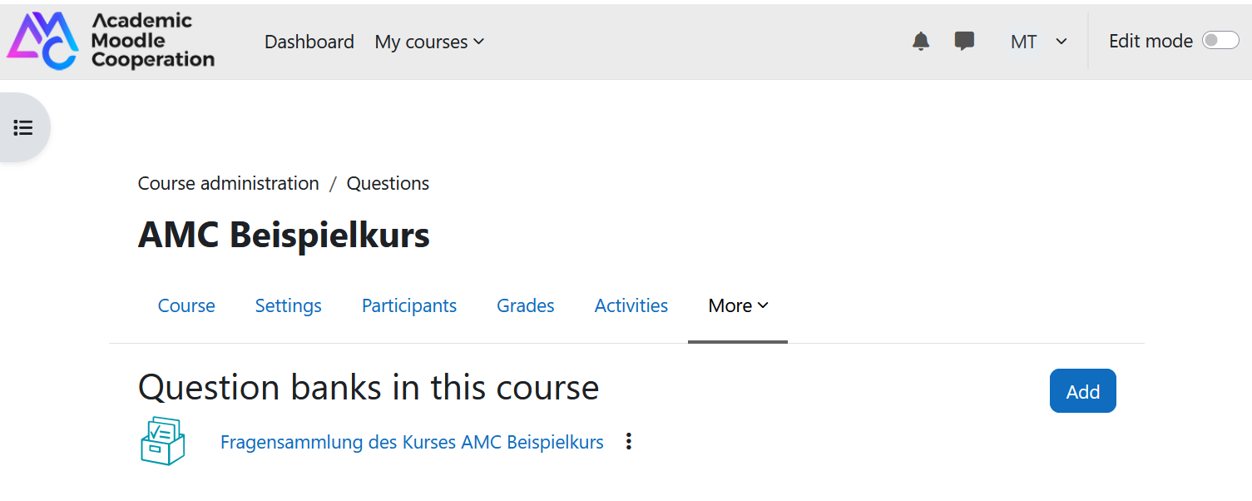Click the blue Add button

coord(1083,391)
